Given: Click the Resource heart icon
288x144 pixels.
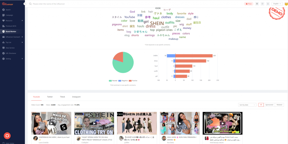Looking at the screenshot, I should [x=3, y=20].
